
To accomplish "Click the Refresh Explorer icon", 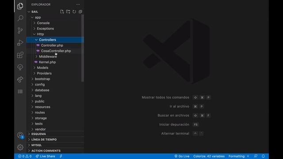I will 74,12.
